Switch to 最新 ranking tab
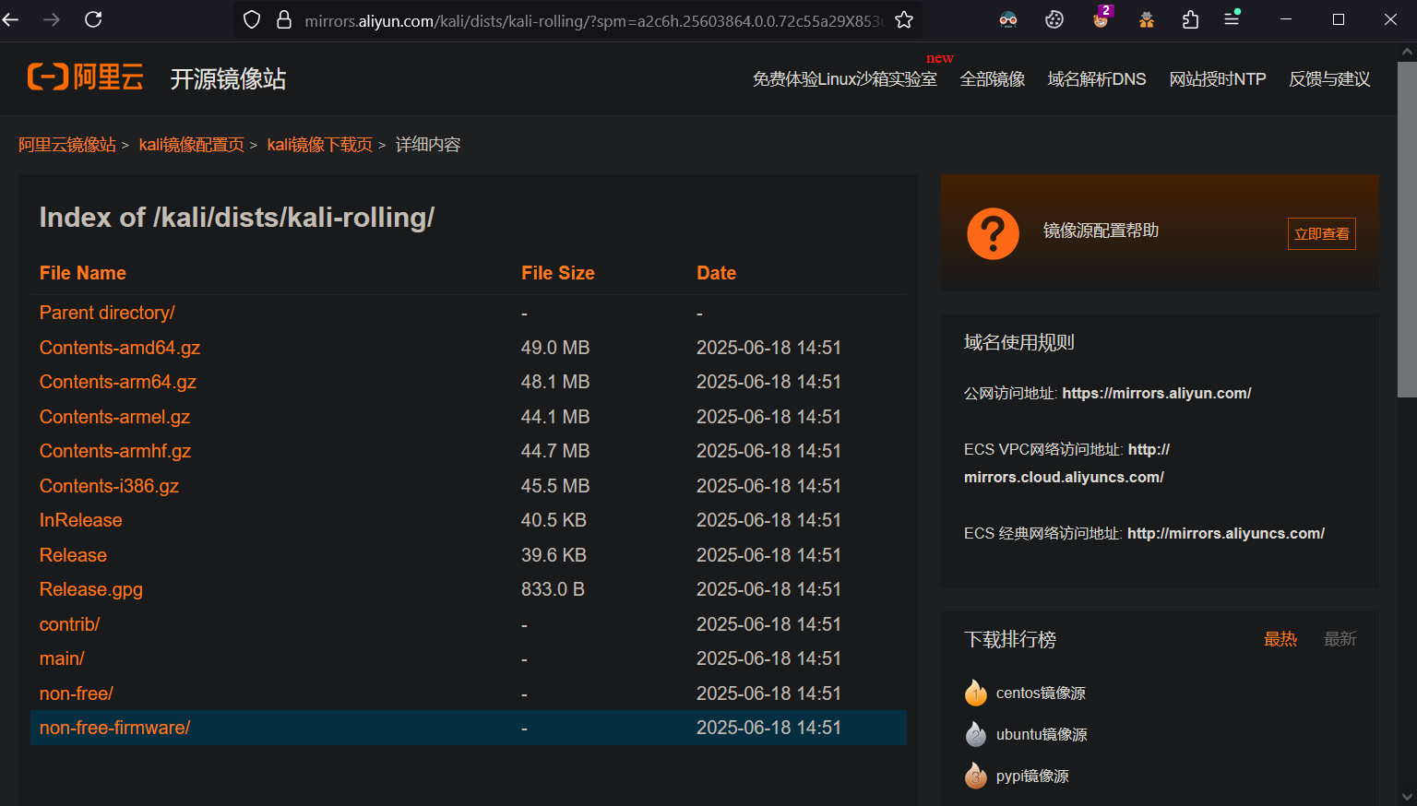The width and height of the screenshot is (1417, 806). pos(1340,639)
